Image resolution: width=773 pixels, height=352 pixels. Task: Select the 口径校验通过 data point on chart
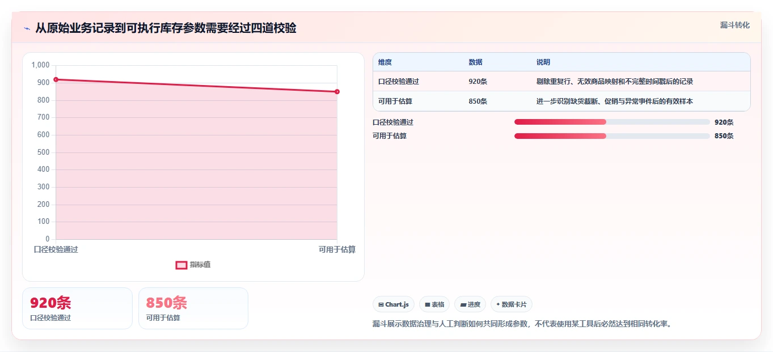(56, 79)
